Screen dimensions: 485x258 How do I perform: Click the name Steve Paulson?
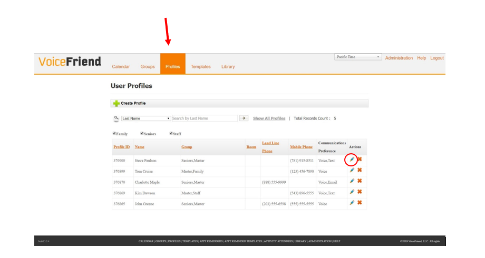(145, 161)
